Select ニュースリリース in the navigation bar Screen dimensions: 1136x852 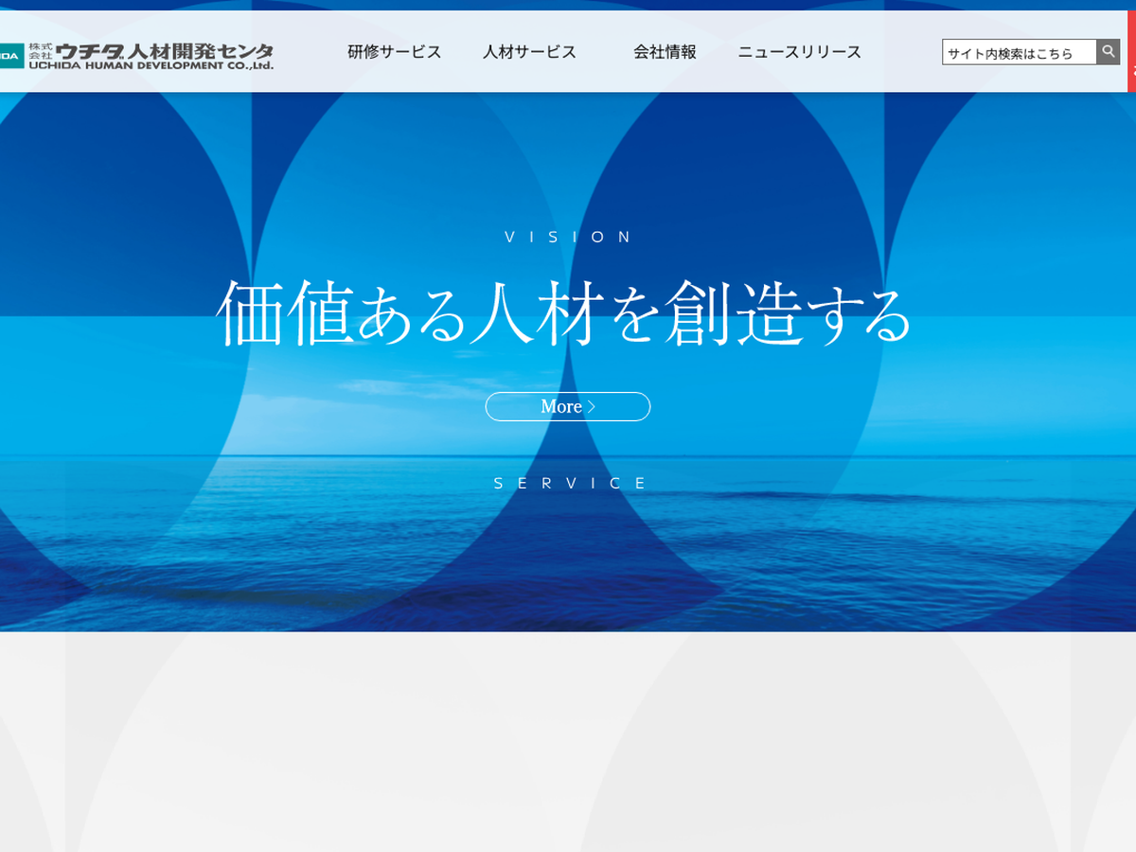point(799,52)
